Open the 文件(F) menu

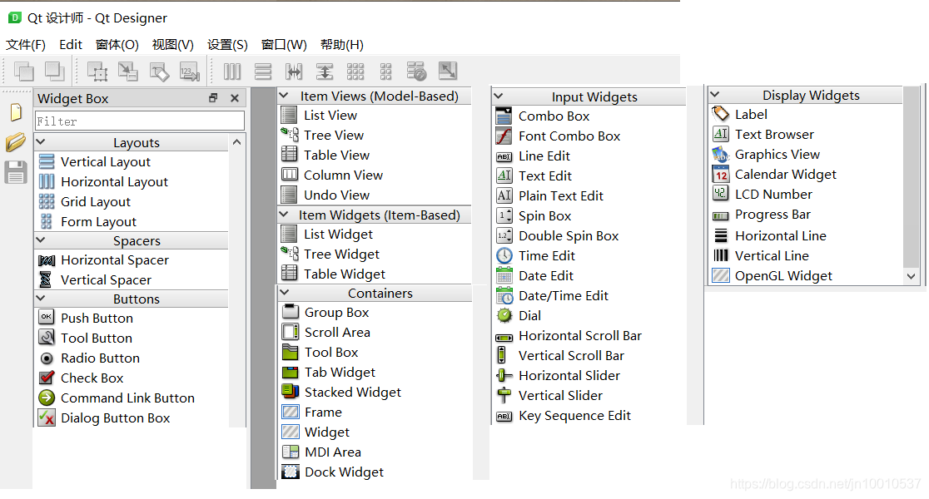pyautogui.click(x=26, y=45)
